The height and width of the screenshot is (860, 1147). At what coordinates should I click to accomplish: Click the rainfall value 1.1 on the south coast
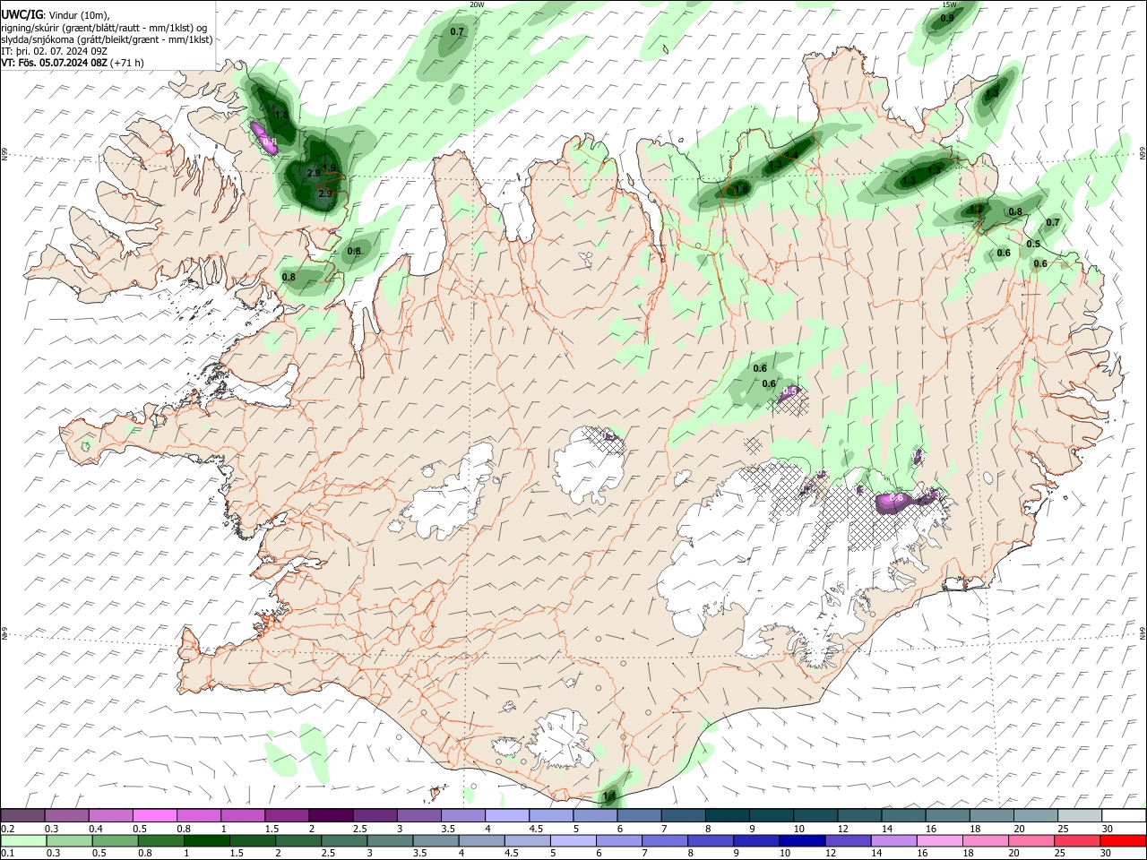pos(610,795)
